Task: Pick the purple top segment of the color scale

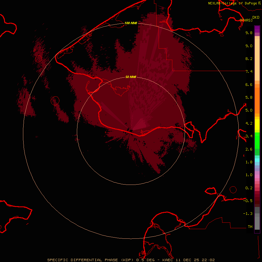Action: tap(257, 29)
